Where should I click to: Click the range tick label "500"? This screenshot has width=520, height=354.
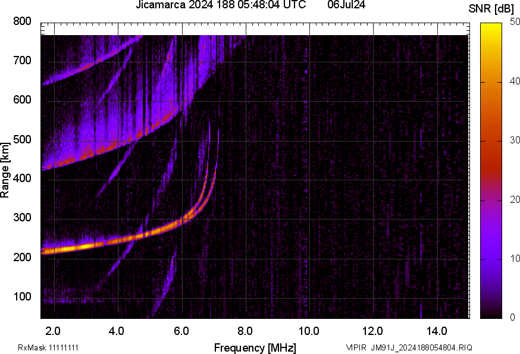click(x=22, y=139)
